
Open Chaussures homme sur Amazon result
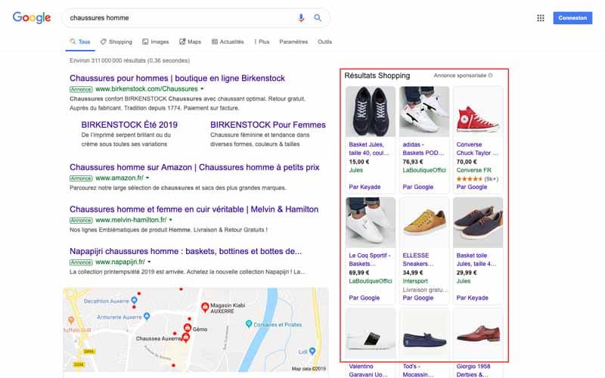pyautogui.click(x=194, y=167)
